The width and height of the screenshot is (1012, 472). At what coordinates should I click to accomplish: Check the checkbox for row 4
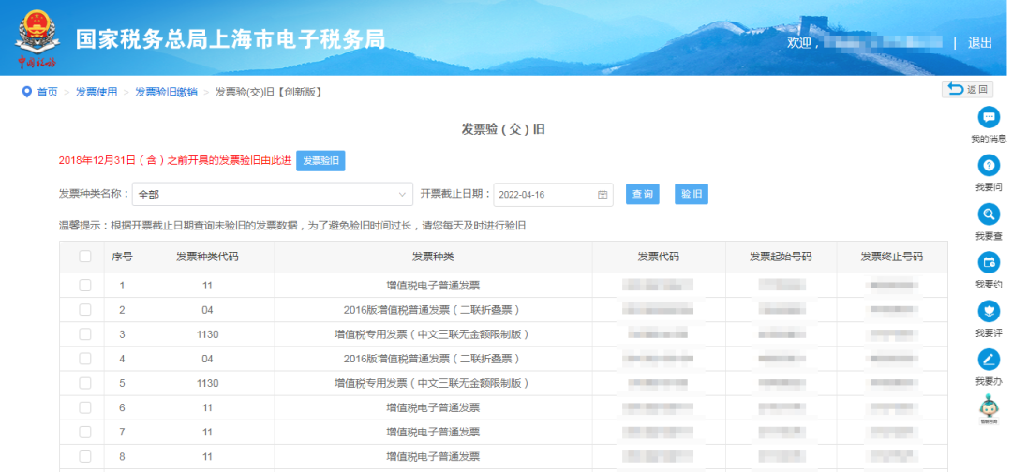tap(85, 359)
